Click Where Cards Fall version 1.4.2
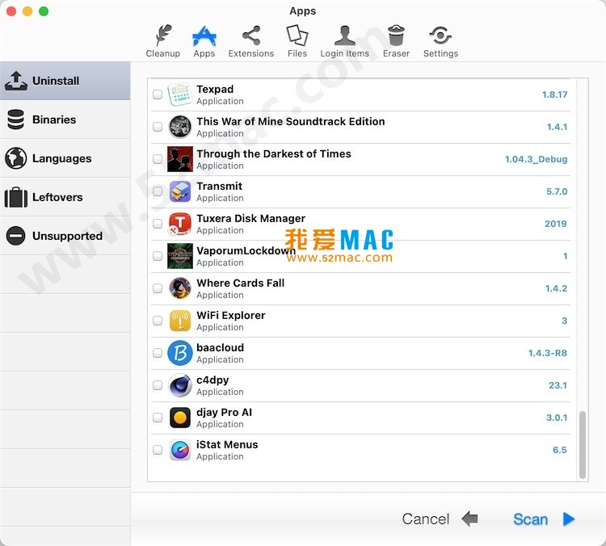This screenshot has width=606, height=546. tap(556, 288)
